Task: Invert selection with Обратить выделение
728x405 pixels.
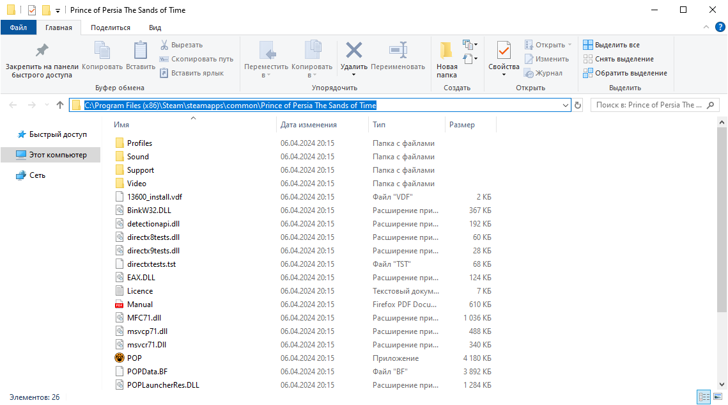Action: 625,73
